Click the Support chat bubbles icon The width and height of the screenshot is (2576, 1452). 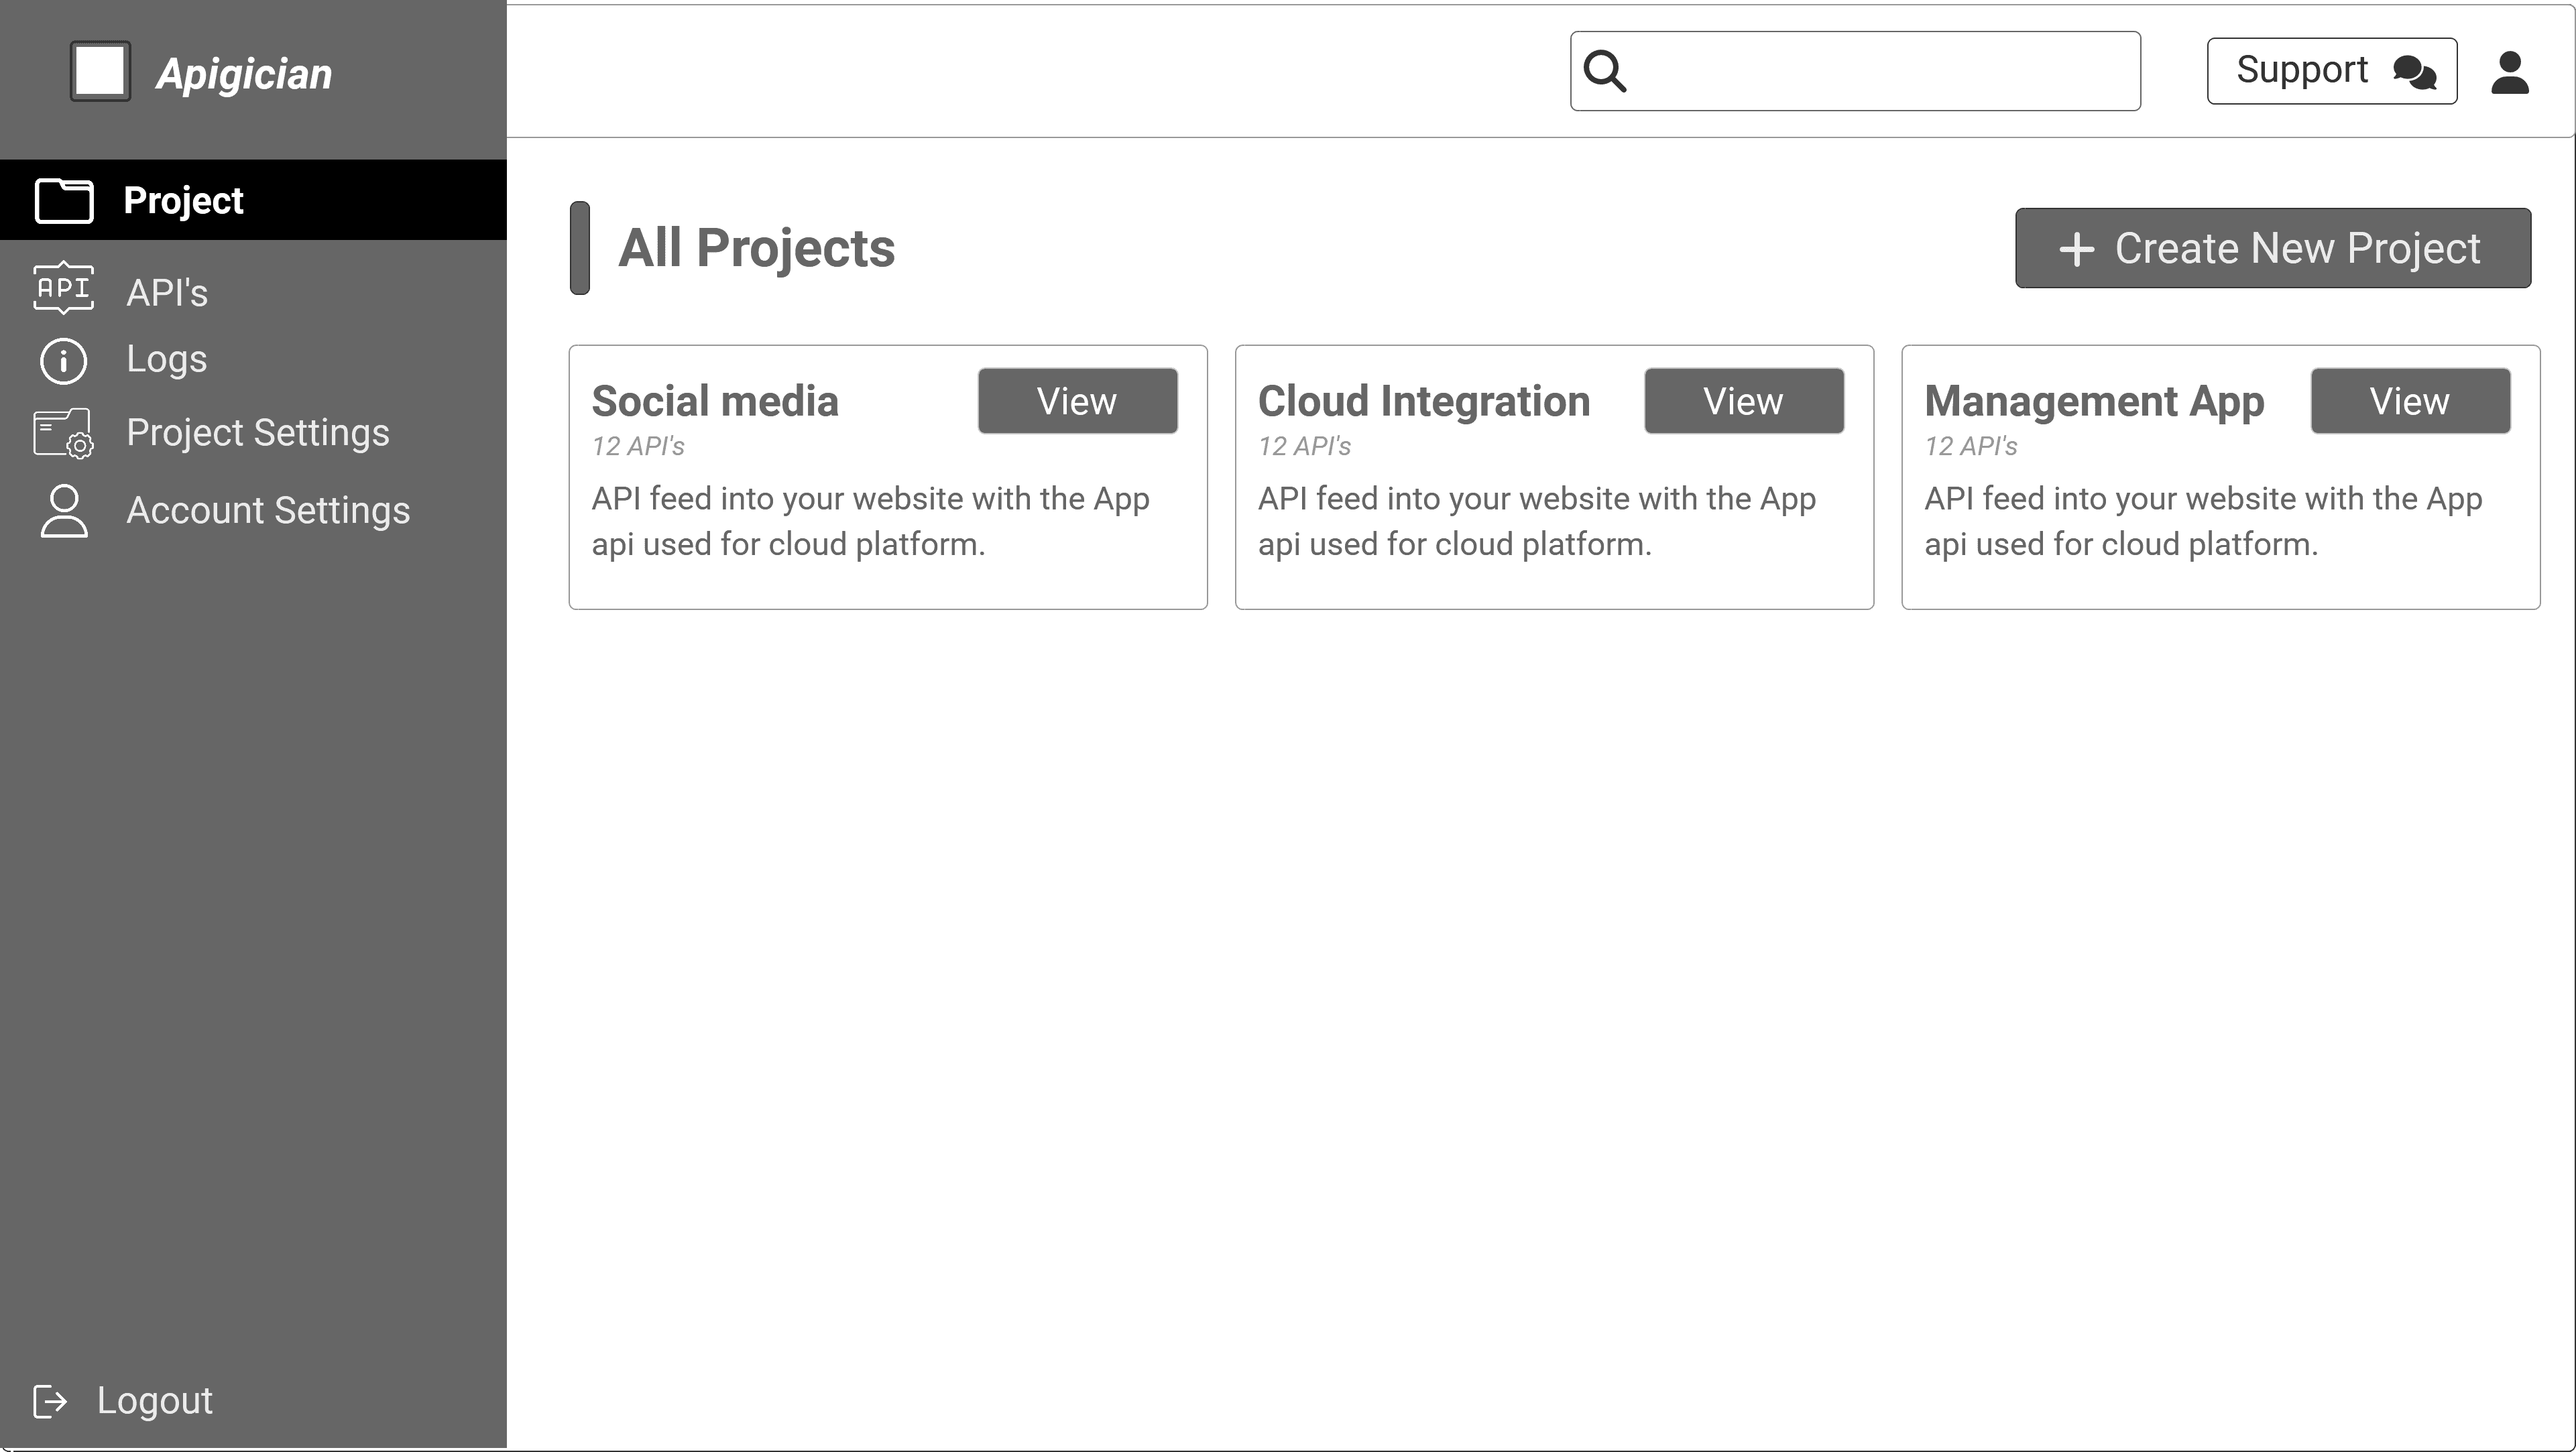[x=2414, y=72]
